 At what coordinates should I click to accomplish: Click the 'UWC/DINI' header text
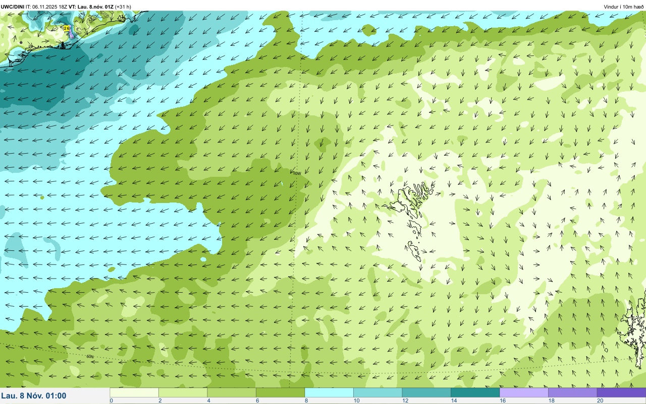tap(13, 7)
